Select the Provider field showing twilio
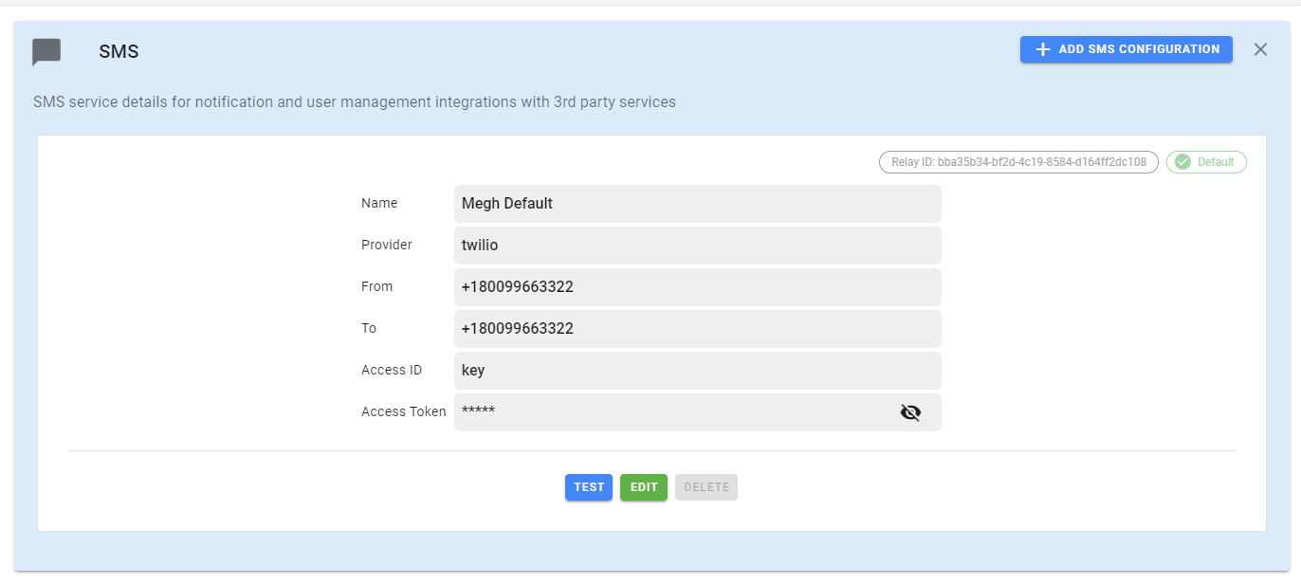This screenshot has height=584, width=1301. [x=697, y=246]
